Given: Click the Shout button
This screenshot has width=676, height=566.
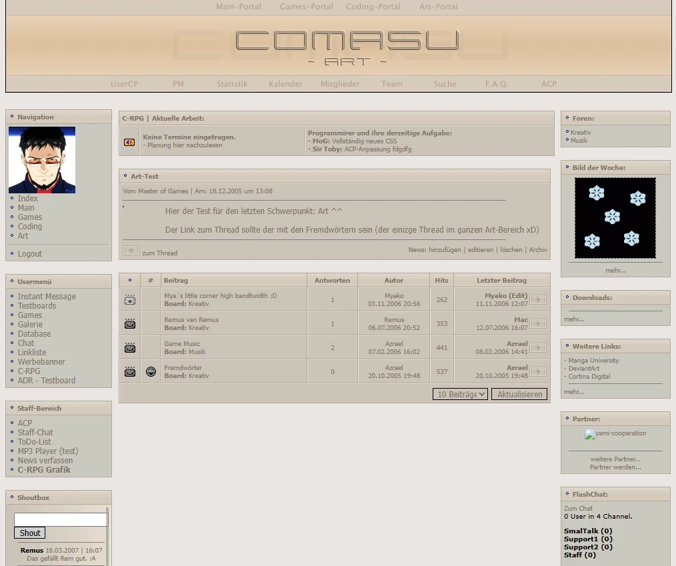Looking at the screenshot, I should point(30,533).
